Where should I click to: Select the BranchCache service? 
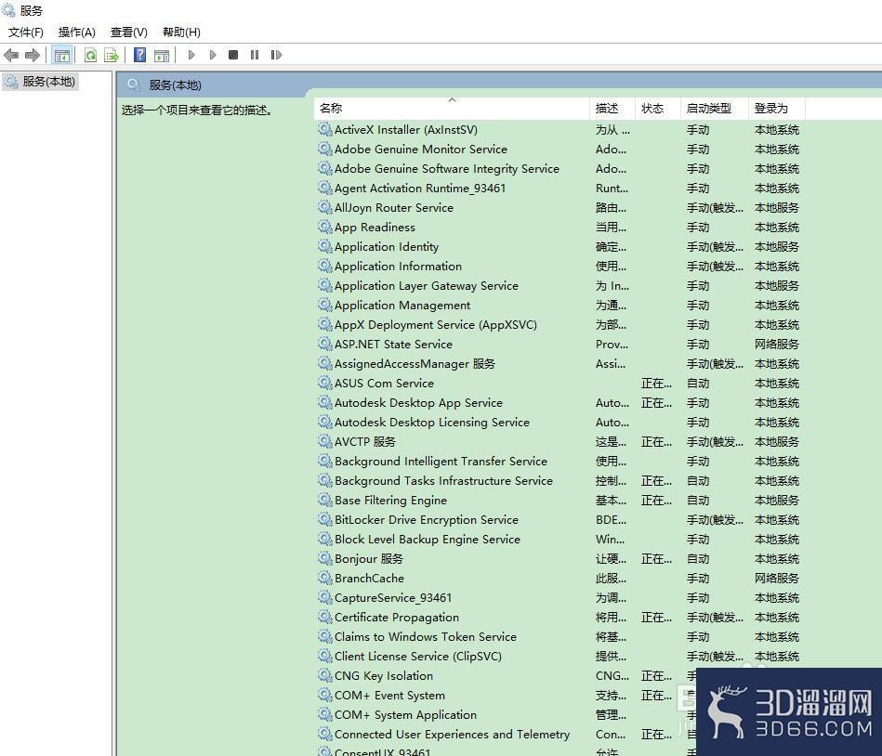click(x=369, y=578)
